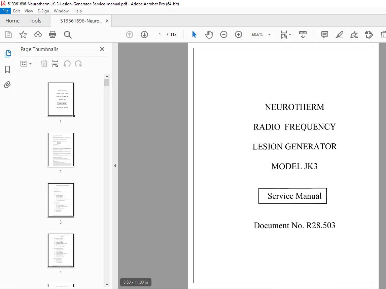Open the Window menu
The width and height of the screenshot is (386, 289).
(x=61, y=11)
